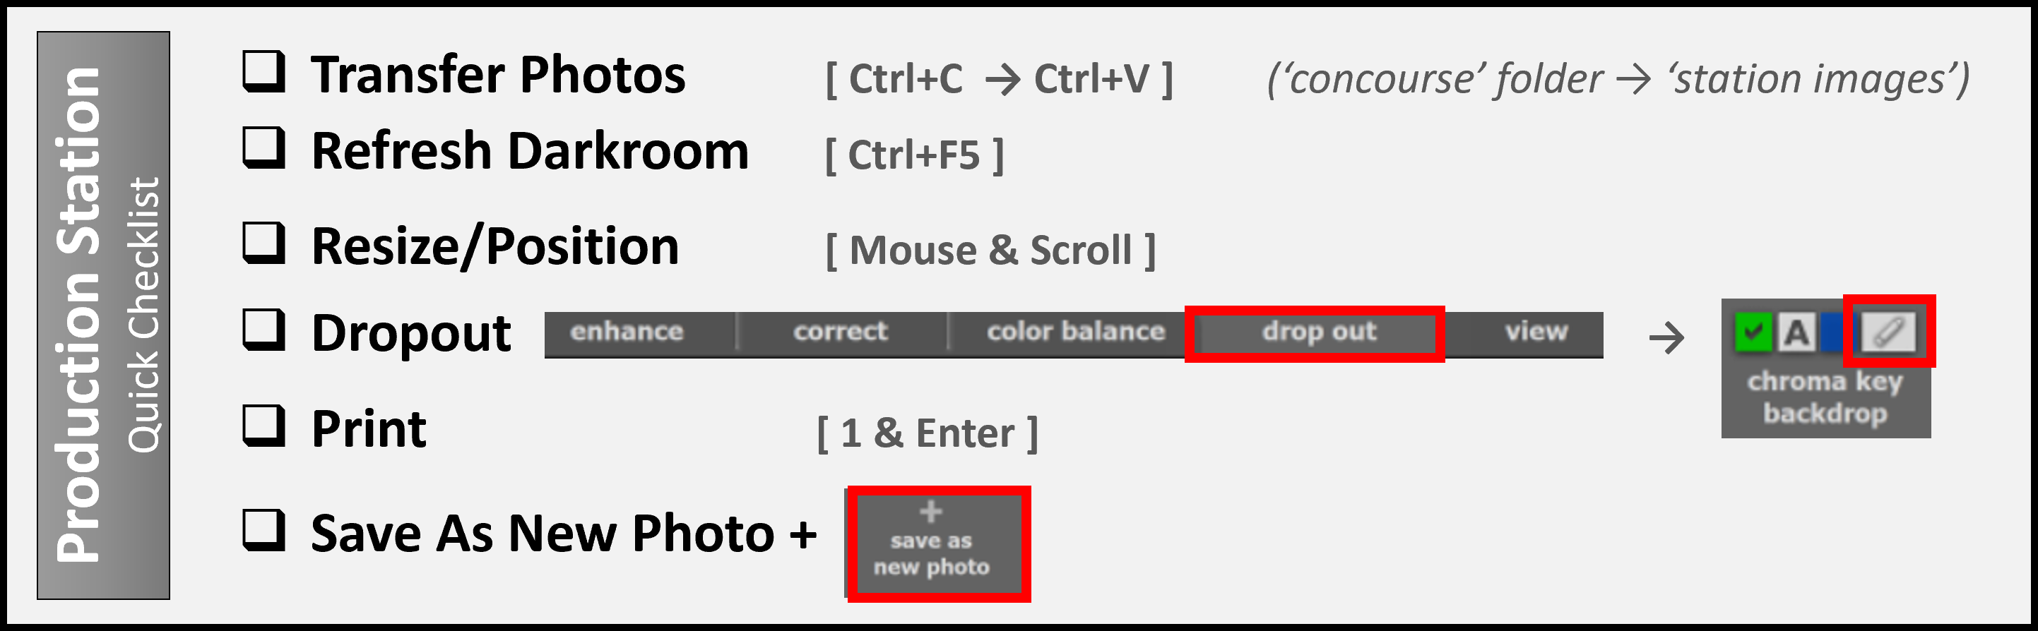Select the color balance tab
Image resolution: width=2038 pixels, height=631 pixels.
tap(1075, 332)
